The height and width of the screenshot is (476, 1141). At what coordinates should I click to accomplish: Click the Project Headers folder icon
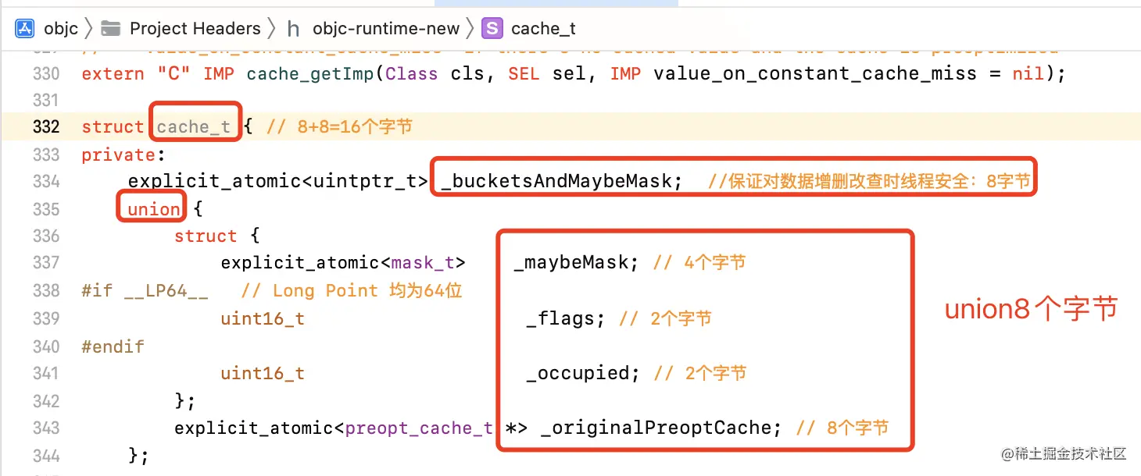coord(112,29)
